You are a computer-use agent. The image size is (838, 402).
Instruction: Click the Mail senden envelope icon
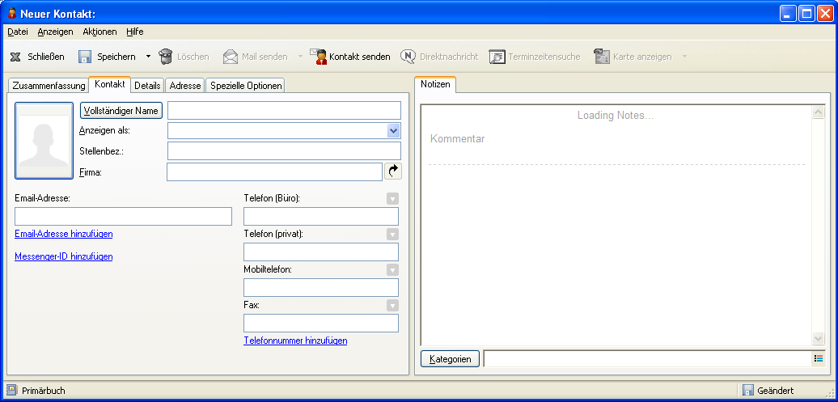(231, 56)
